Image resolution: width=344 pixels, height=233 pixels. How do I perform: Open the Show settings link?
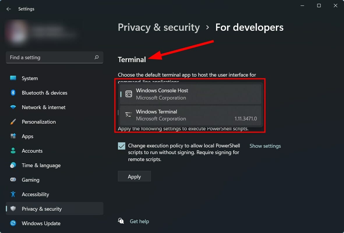point(265,146)
